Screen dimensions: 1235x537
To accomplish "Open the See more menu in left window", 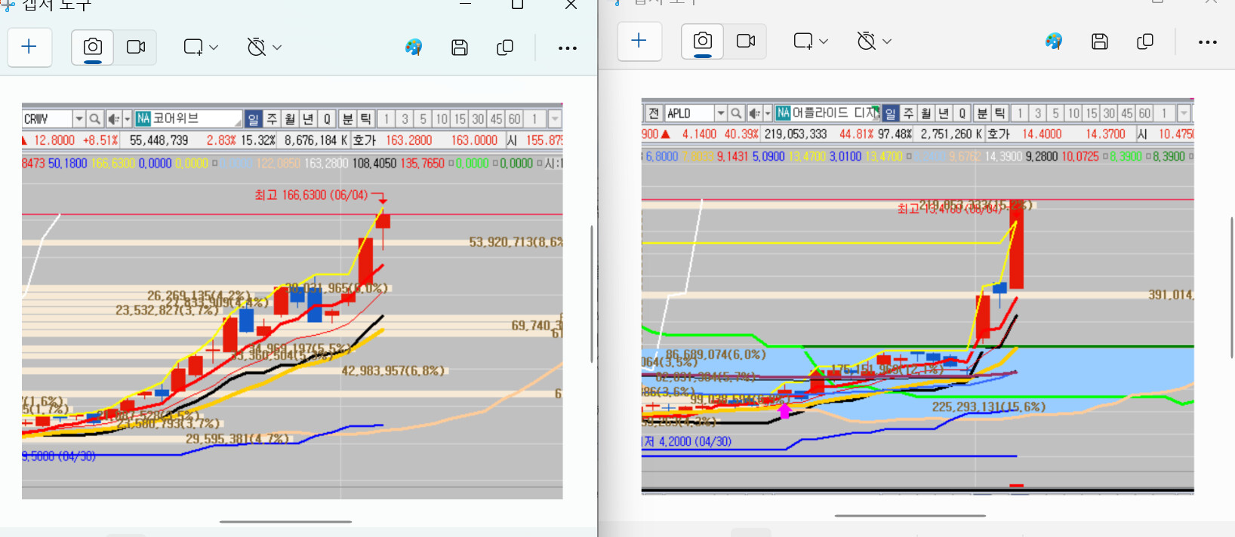I will [x=568, y=48].
